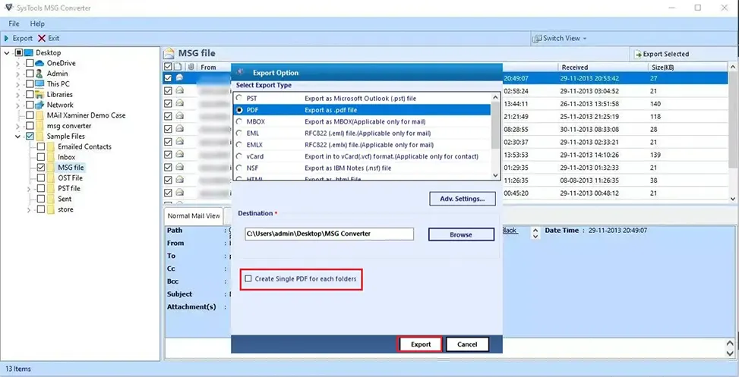Select the vCard export radio button
739x377 pixels.
pyautogui.click(x=240, y=156)
